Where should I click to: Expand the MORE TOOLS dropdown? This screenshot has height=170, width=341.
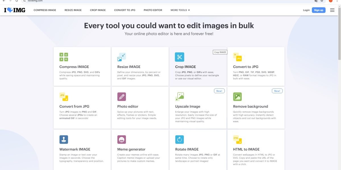[x=180, y=10]
